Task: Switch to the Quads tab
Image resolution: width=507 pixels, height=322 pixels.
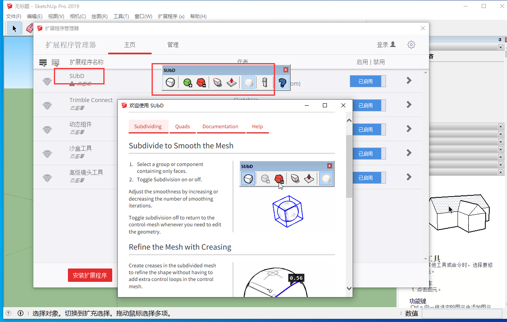Action: (183, 126)
